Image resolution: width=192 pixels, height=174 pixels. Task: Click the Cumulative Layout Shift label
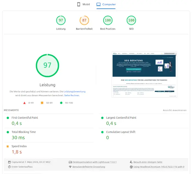pos(121,132)
